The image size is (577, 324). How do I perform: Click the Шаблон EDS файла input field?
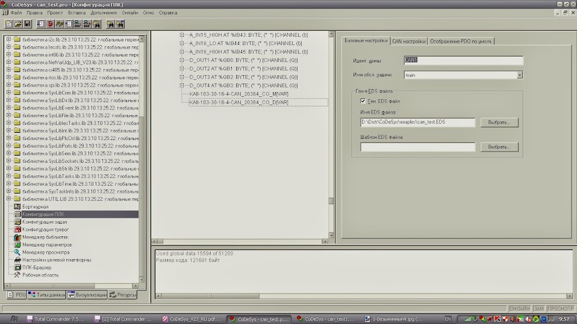click(417, 147)
